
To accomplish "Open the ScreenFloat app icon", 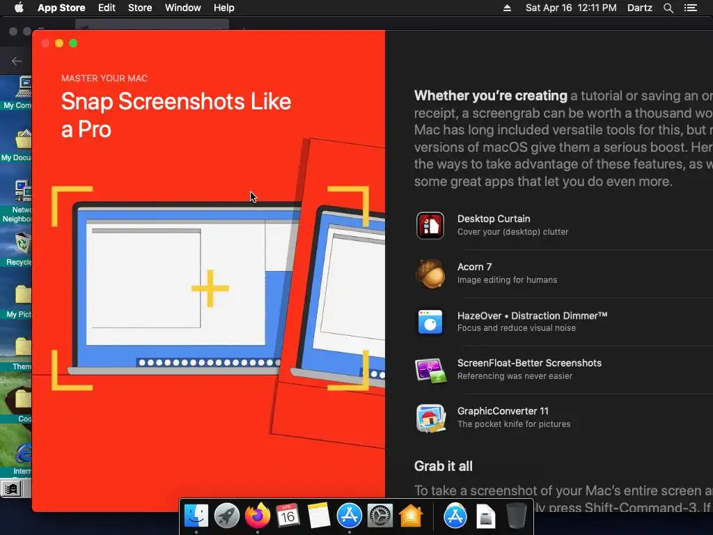I will point(430,370).
